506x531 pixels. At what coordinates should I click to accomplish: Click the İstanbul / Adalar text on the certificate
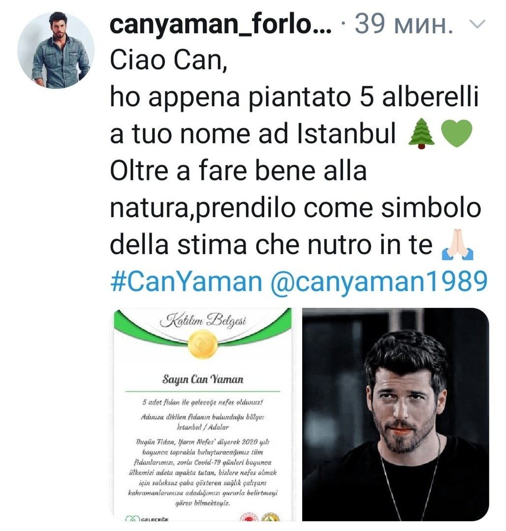tap(203, 427)
